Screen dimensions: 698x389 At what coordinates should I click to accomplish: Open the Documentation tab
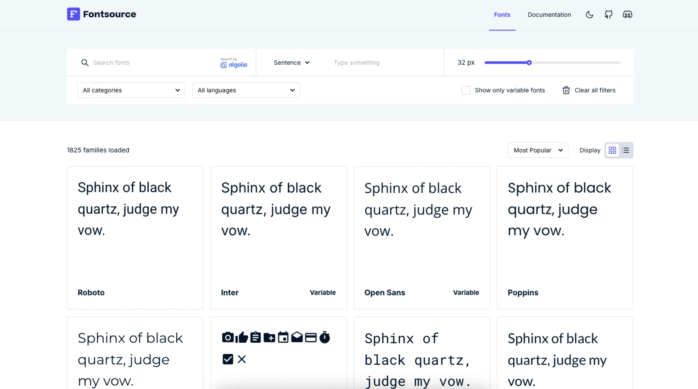coord(549,15)
